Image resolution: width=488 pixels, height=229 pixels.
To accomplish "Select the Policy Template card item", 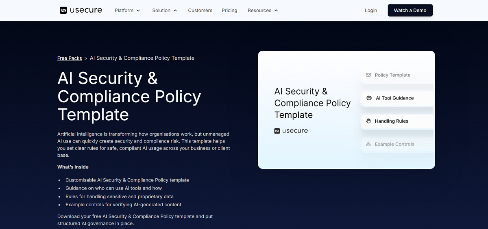I will click(397, 75).
